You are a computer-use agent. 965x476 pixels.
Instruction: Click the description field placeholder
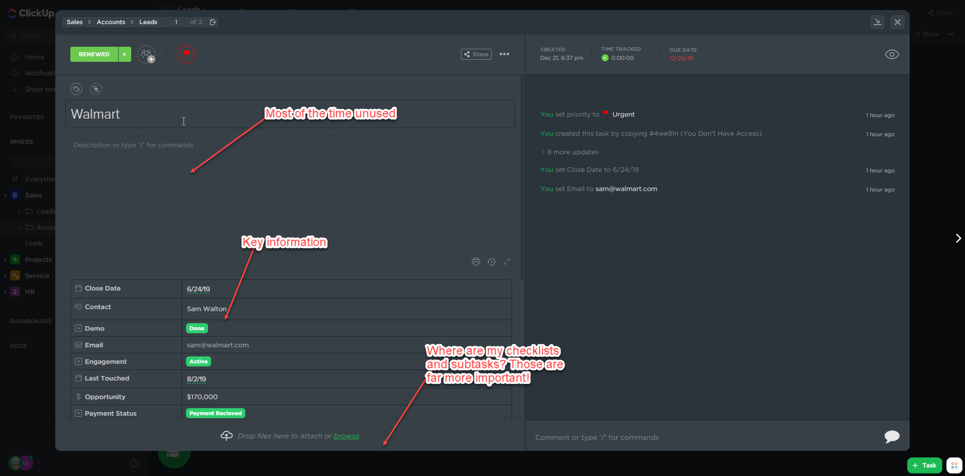pos(133,145)
